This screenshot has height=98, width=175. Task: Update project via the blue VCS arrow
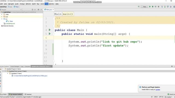pyautogui.click(x=162, y=7)
